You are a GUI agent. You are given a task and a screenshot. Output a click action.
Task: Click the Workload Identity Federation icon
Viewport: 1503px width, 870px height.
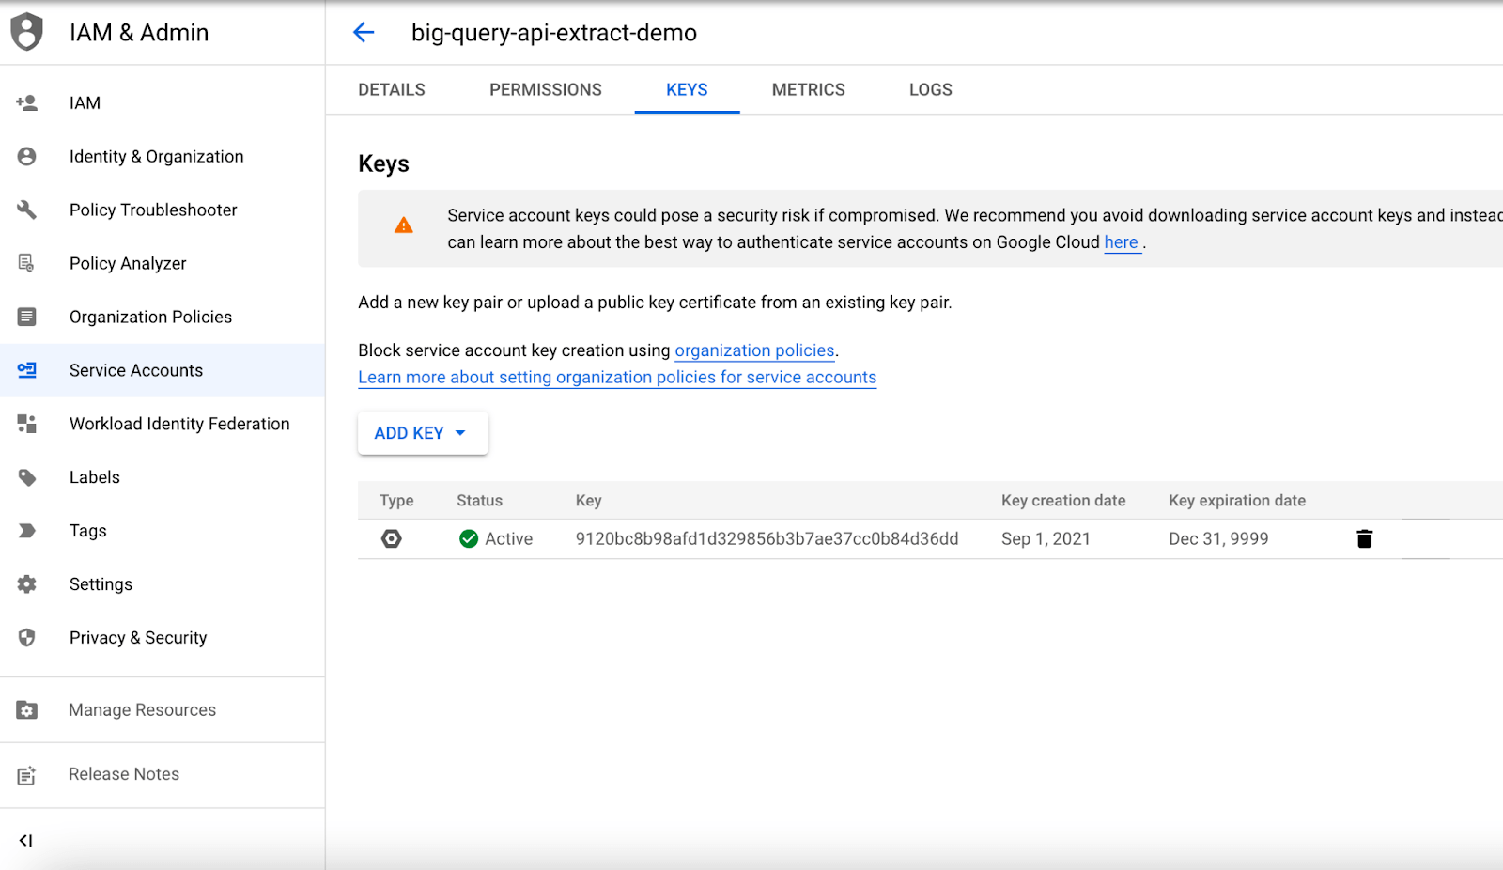pyautogui.click(x=27, y=424)
